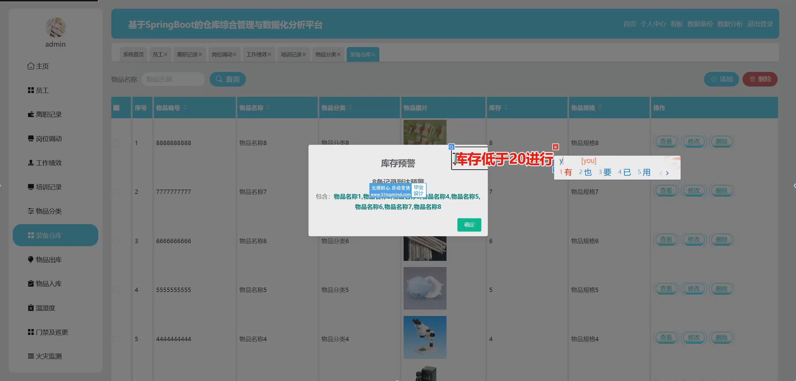
Task: Click the 添加 button
Action: click(721, 79)
